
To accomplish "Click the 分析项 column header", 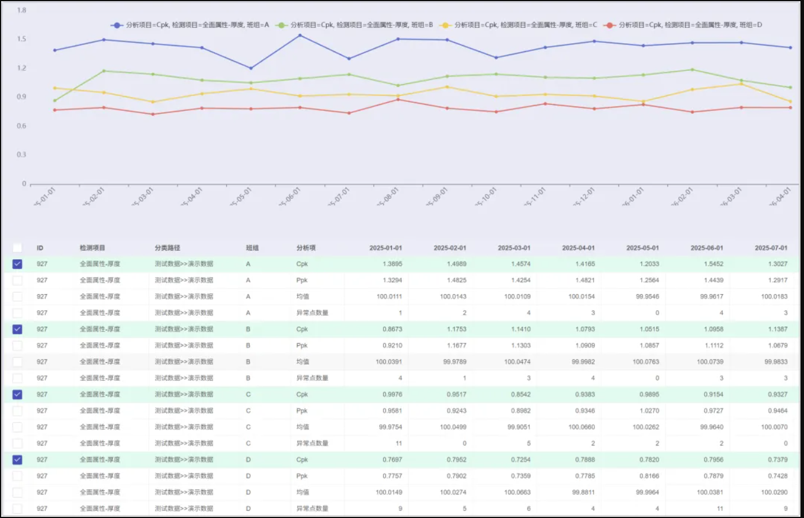I will [305, 248].
